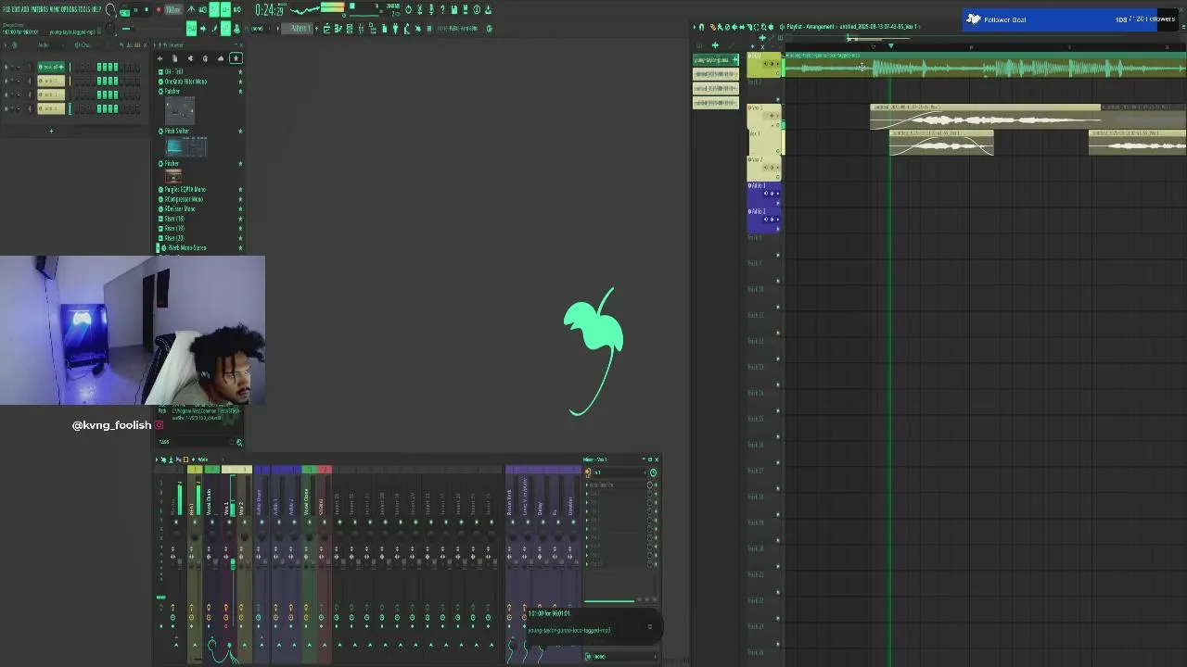Open the Audio filter dropdown in Channel rack
Image resolution: width=1187 pixels, height=667 pixels.
(51, 45)
